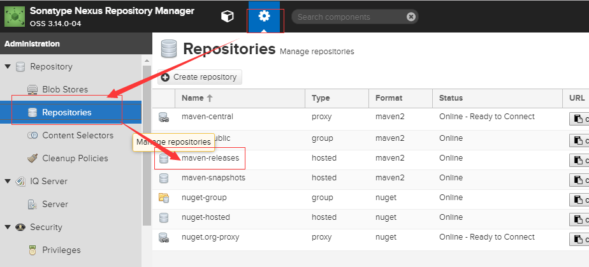The height and width of the screenshot is (267, 589).
Task: Click 'Online - Ready to Connect' for maven-central
Action: coord(487,117)
